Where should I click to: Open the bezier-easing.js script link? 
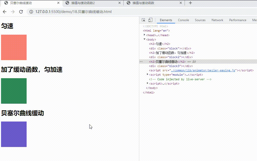coord(203,70)
